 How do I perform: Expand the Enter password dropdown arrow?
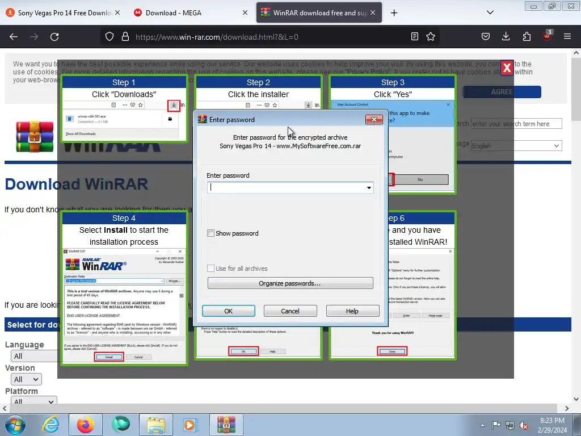pyautogui.click(x=369, y=187)
